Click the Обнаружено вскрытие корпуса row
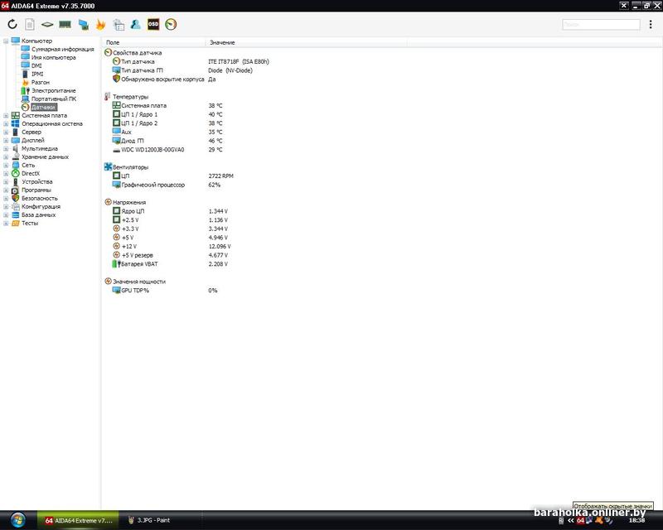 [164, 79]
